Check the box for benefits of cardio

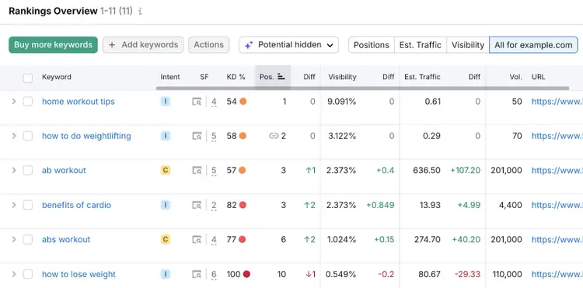[27, 205]
